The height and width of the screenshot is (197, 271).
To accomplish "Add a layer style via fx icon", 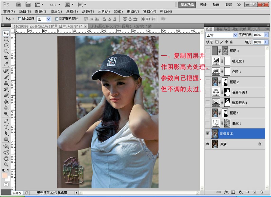I will pos(226,192).
